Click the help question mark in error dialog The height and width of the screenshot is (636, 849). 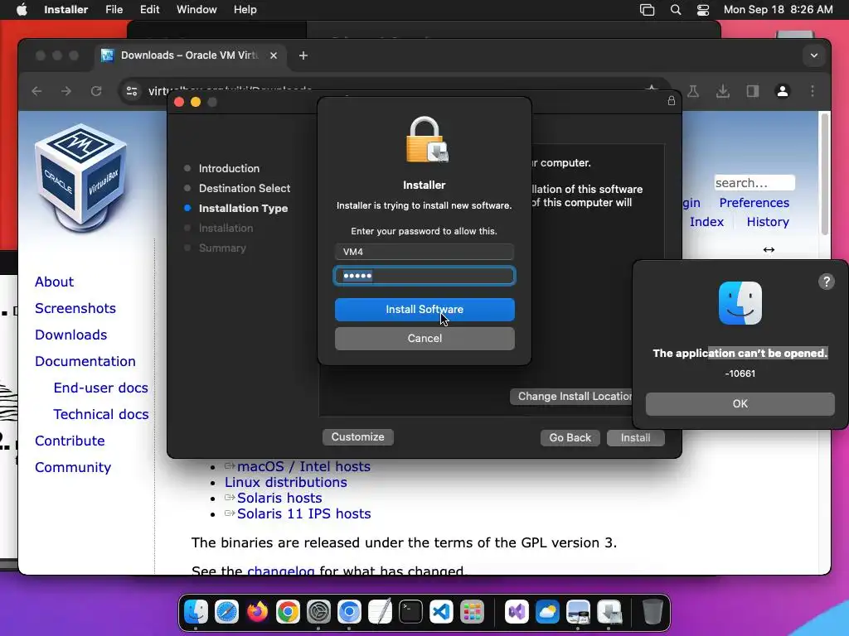coord(827,282)
